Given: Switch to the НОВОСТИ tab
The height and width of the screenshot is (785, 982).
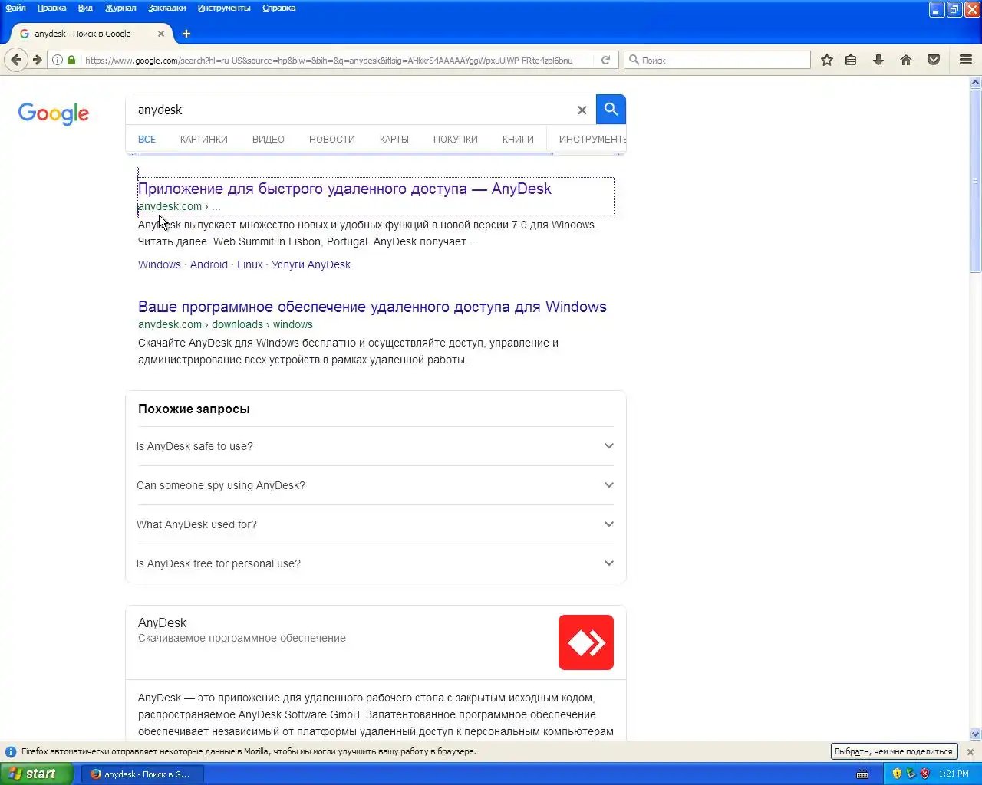Looking at the screenshot, I should coord(332,140).
